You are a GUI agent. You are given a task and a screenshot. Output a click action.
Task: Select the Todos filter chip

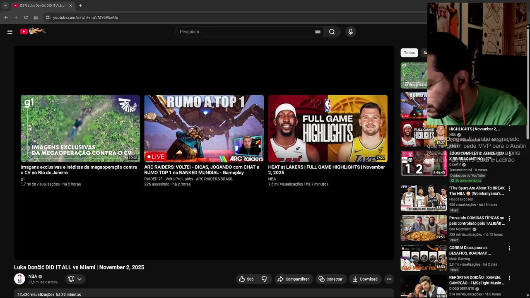coord(410,53)
